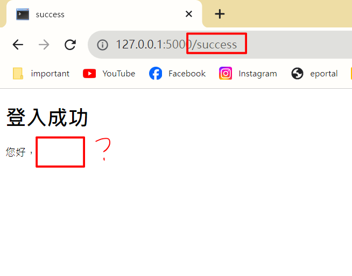Open the YouTube bookmark label

click(x=119, y=74)
